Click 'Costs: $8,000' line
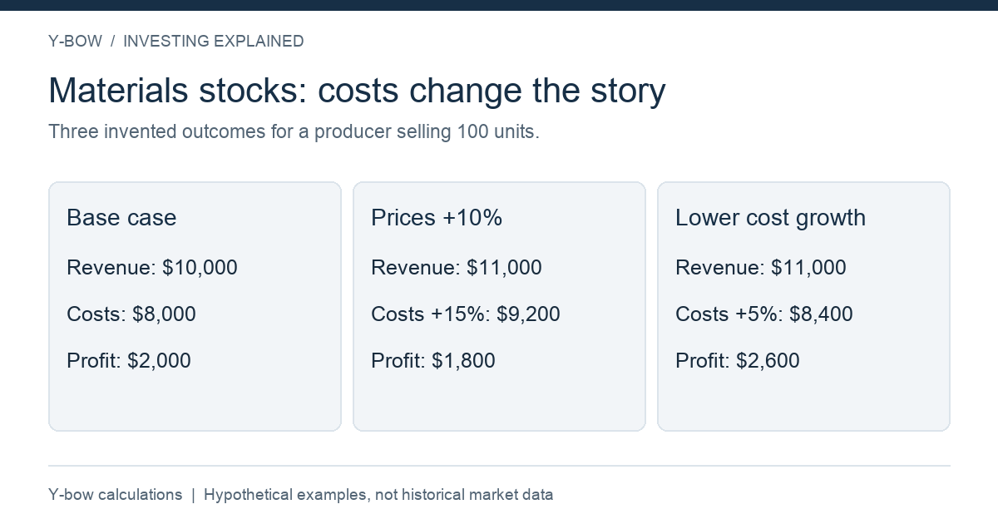998x524 pixels. [x=131, y=314]
